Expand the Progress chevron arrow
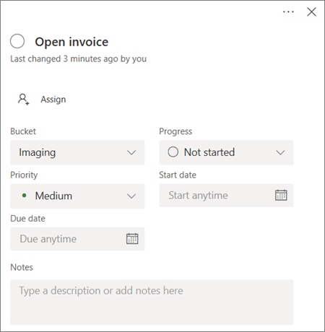This screenshot has height=332, width=325. point(280,152)
